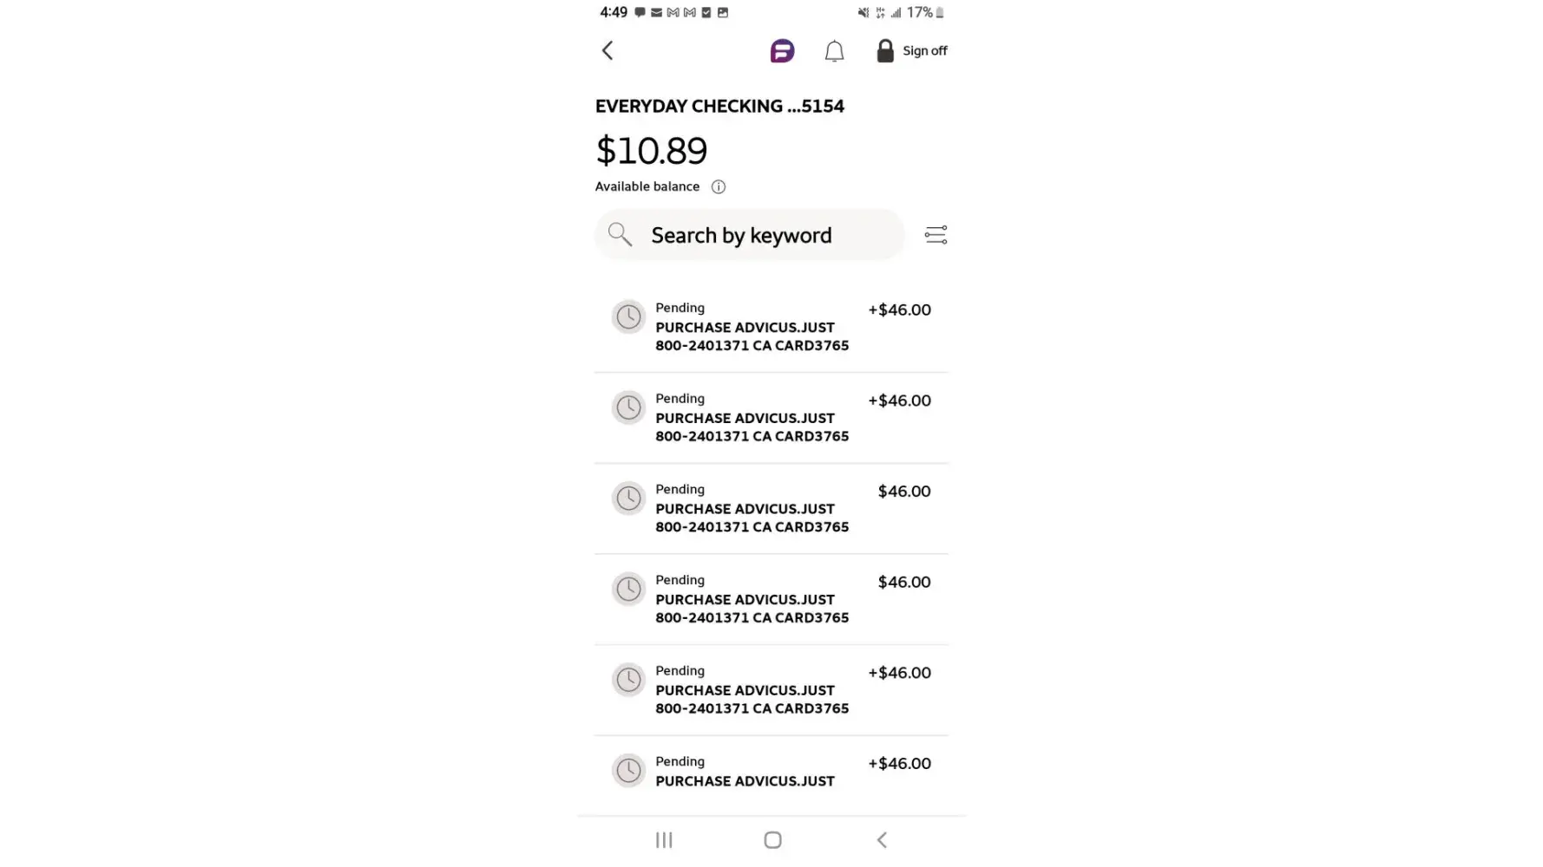Viewport: 1543px width, 867px height.
Task: Click the fourth pending transaction's clock icon
Action: click(628, 590)
